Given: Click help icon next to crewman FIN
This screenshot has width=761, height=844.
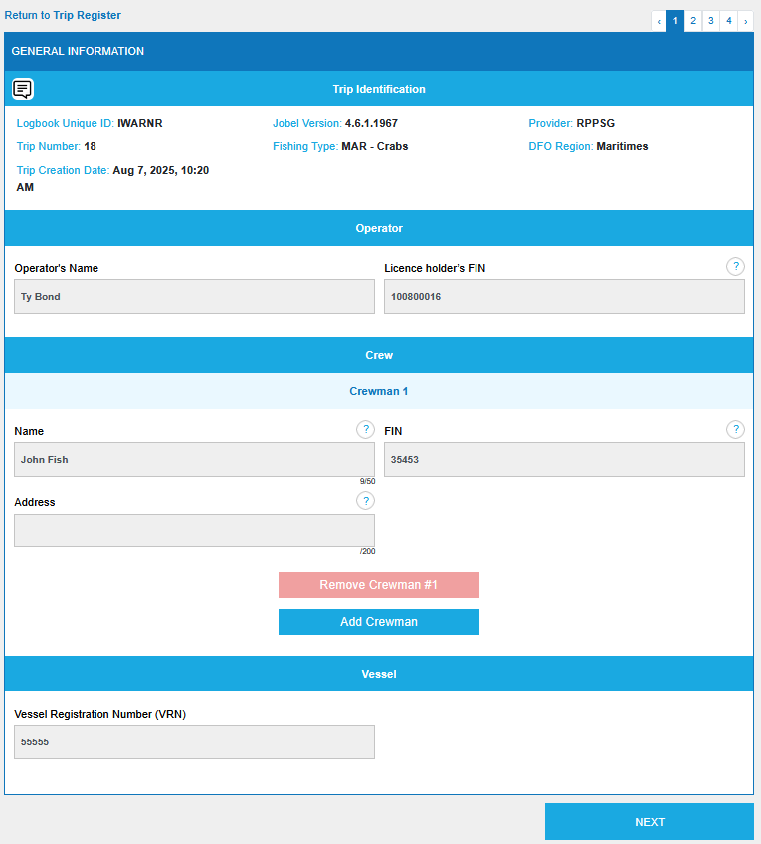Looking at the screenshot, I should point(735,429).
